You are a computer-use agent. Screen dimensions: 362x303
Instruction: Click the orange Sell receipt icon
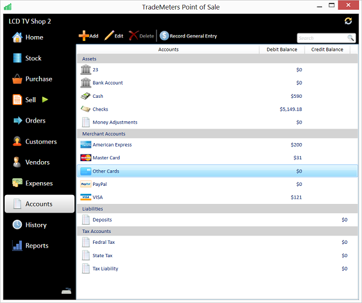[x=17, y=100]
